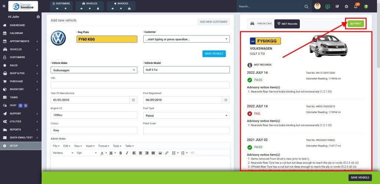Click the green help question mark icon
This screenshot has height=184, width=380.
tap(366, 7)
